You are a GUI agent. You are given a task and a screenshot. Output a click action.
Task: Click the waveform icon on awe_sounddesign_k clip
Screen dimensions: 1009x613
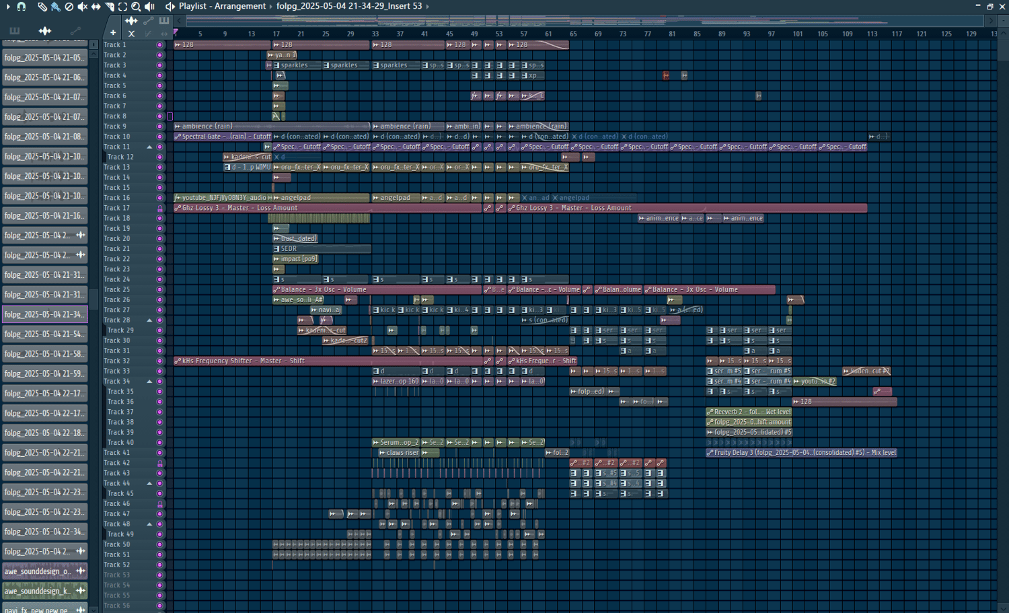pyautogui.click(x=81, y=591)
